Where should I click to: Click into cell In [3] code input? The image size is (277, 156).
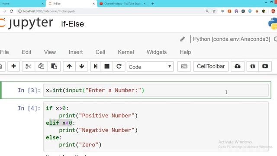(156, 91)
